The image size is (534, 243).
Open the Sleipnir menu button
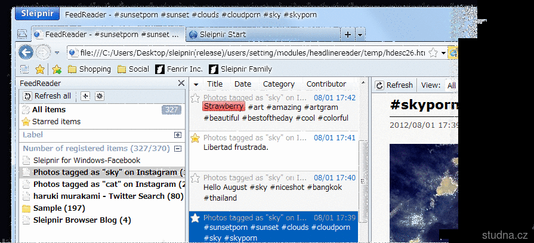point(38,14)
